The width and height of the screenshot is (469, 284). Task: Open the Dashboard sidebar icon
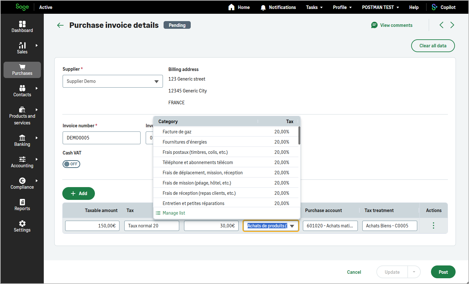tap(22, 24)
